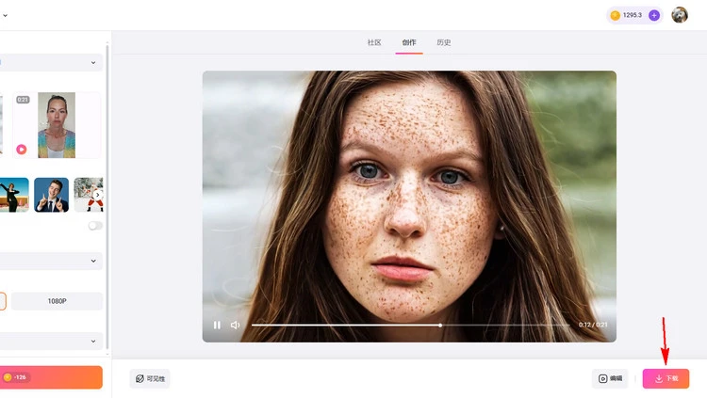This screenshot has width=707, height=398.
Task: Click the purple plus add-credits icon
Action: [x=654, y=15]
